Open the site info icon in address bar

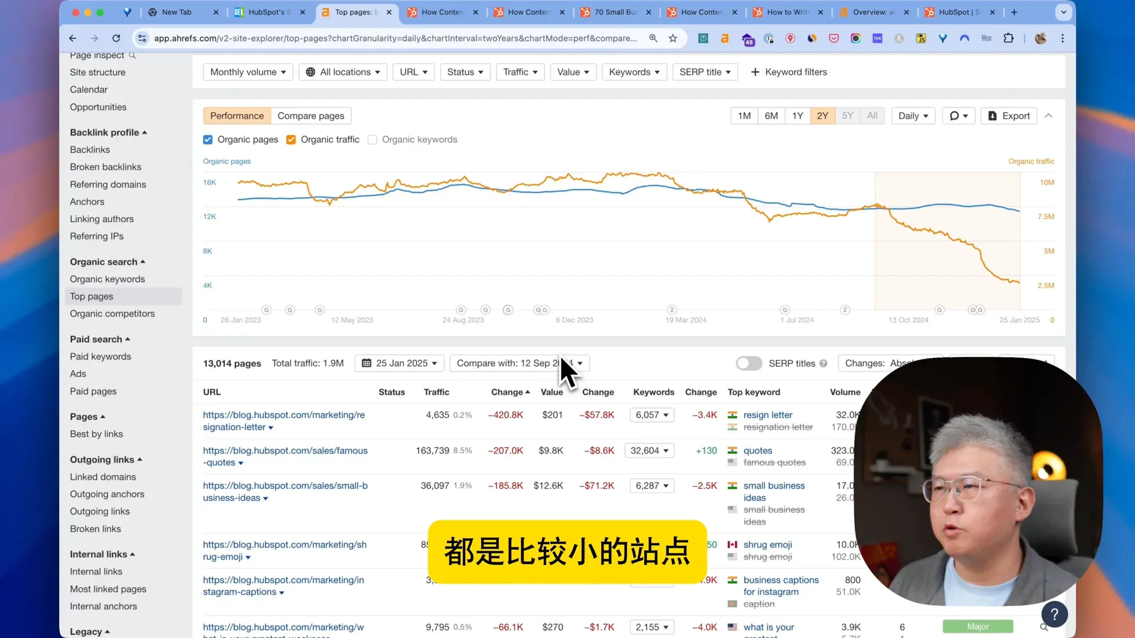[x=142, y=38]
